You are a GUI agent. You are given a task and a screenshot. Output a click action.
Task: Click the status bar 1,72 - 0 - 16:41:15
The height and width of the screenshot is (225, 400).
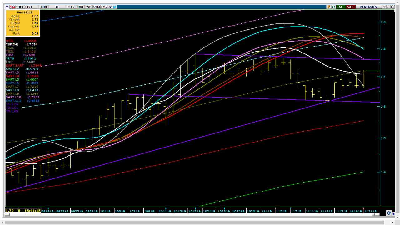(23, 211)
